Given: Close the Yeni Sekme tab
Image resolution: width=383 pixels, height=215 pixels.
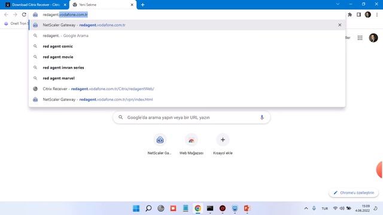Looking at the screenshot, I should point(132,5).
